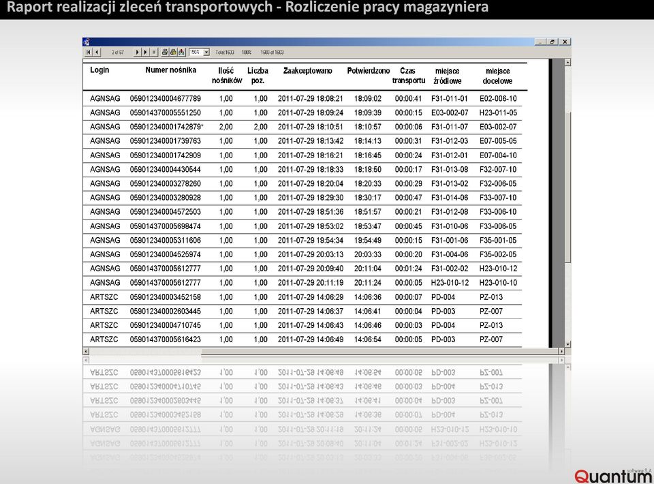Click the 'Ilość nośników' column header

(x=226, y=76)
